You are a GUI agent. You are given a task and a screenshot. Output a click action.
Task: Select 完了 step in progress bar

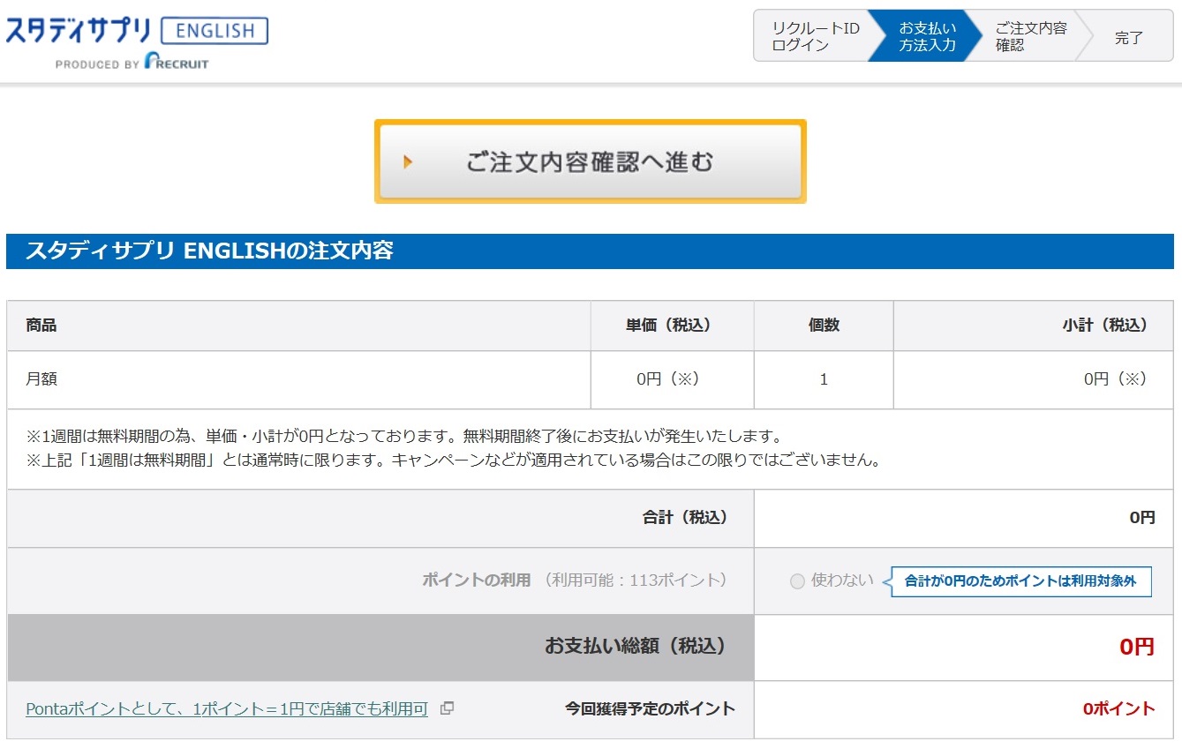[x=1129, y=37]
